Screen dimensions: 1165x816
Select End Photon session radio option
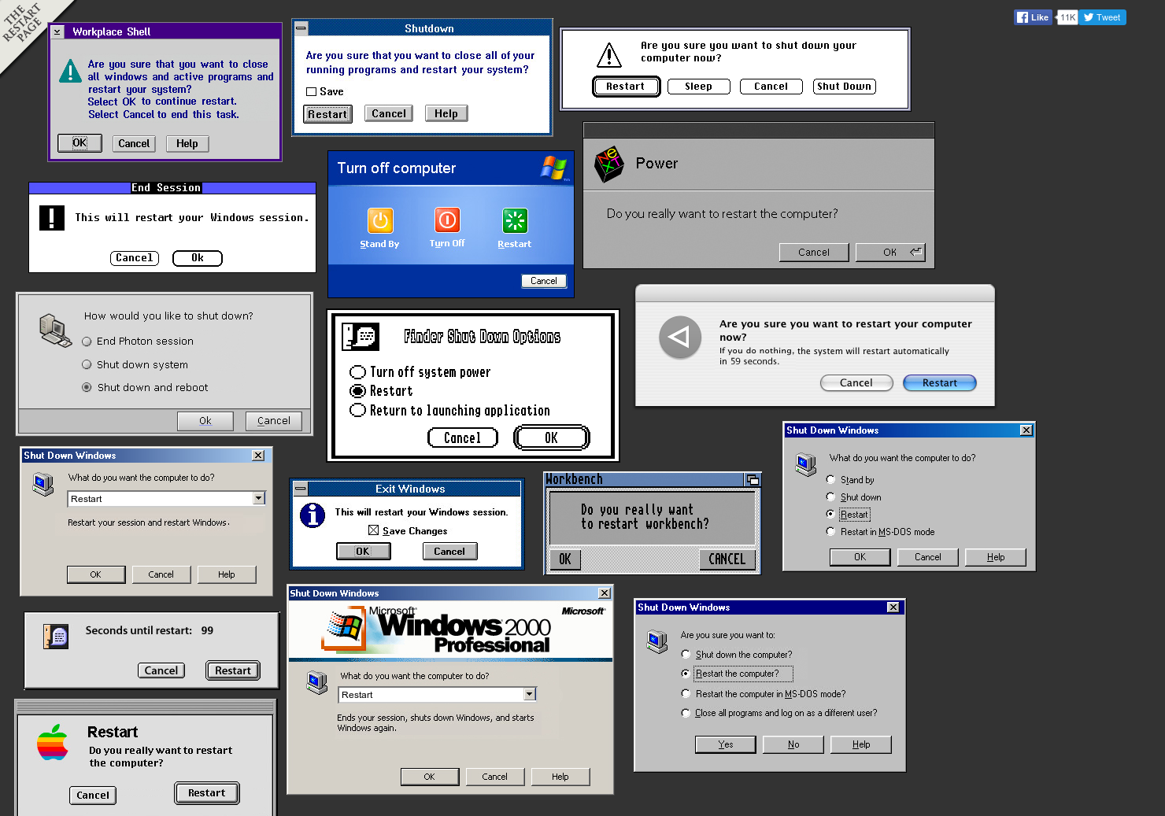click(x=87, y=342)
